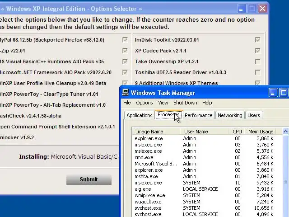Click ClearType Tuner v1.01 option label

coord(49,94)
